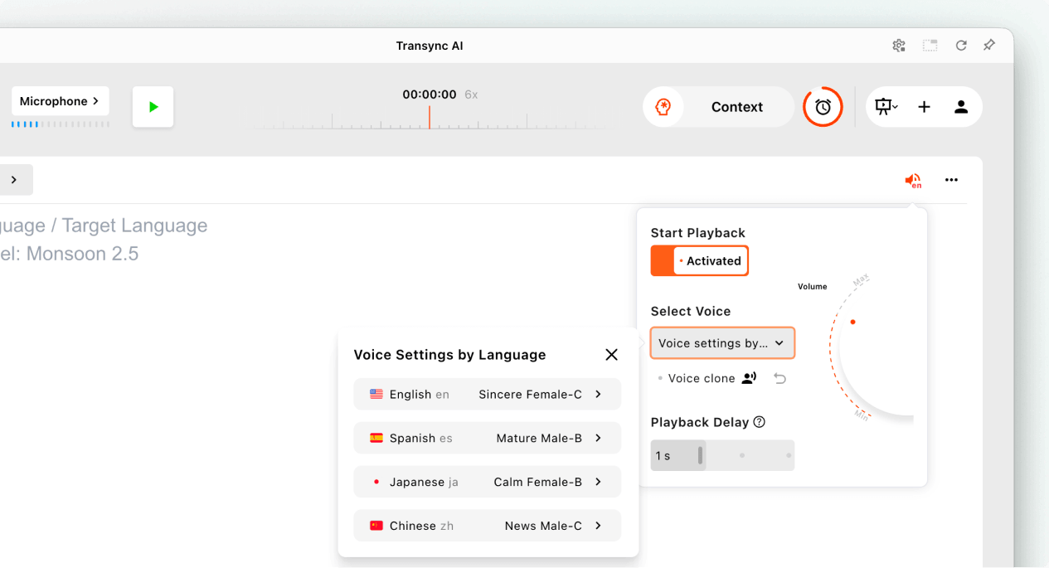This screenshot has width=1049, height=568.
Task: Pin the window with the pin icon
Action: coord(989,46)
